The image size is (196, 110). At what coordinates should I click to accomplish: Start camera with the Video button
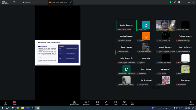pyautogui.click(x=15, y=103)
